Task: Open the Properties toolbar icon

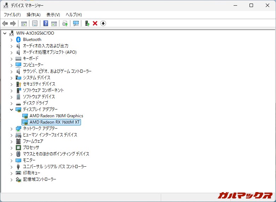Action: 35,23
